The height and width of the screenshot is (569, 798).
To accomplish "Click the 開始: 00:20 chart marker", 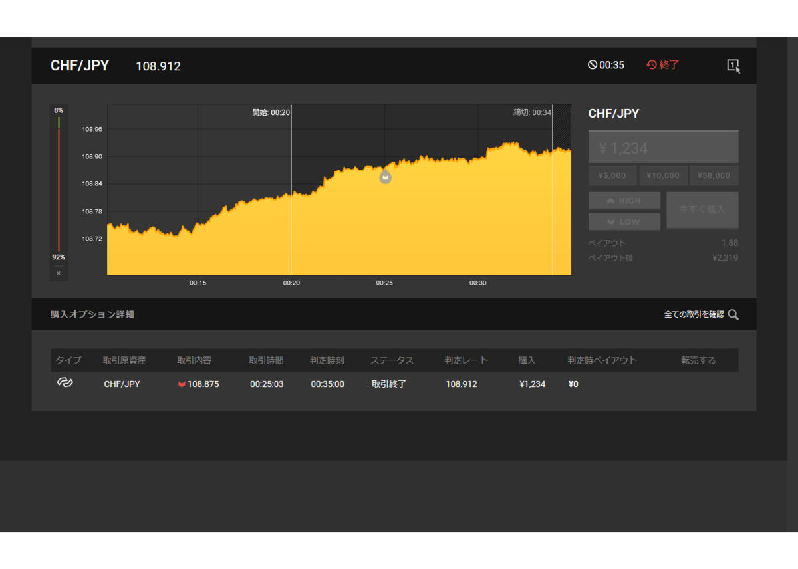I will pos(271,112).
